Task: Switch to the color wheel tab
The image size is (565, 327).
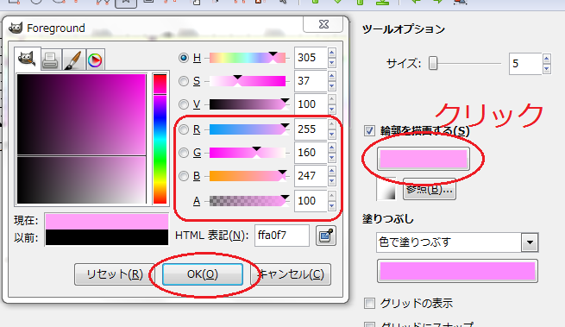Action: pyautogui.click(x=95, y=60)
